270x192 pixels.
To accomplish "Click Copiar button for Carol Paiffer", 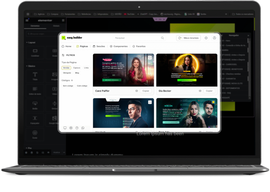I will (146, 91).
